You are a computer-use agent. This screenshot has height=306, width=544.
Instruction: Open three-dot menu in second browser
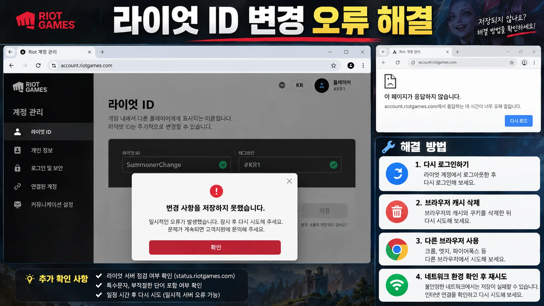pos(534,62)
